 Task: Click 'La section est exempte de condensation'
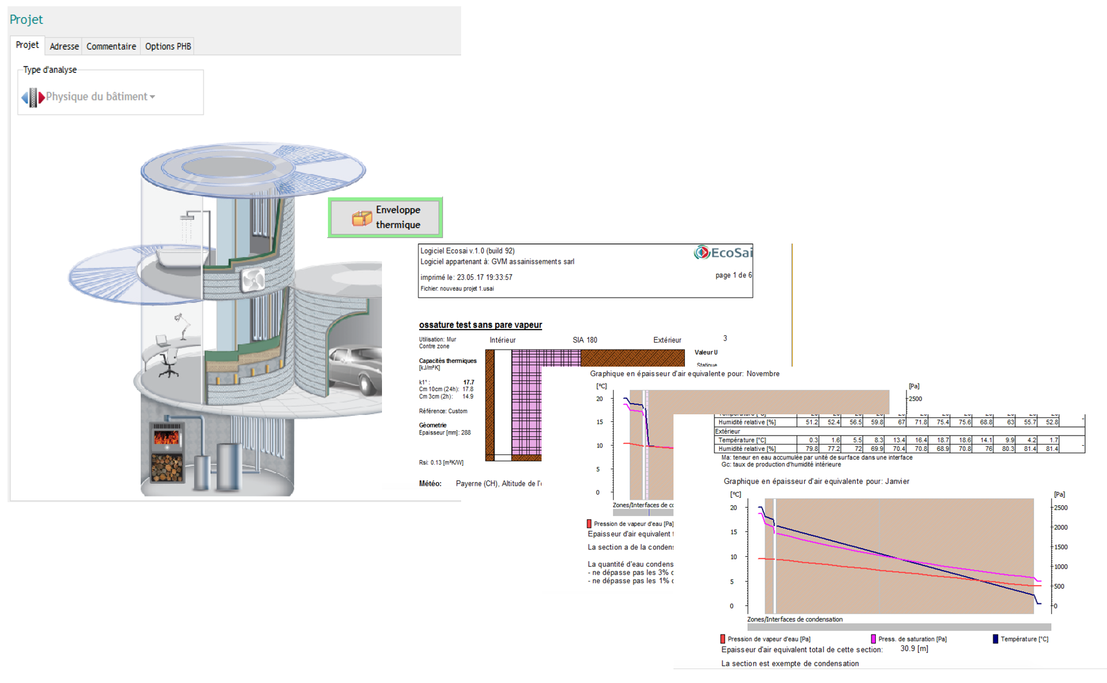click(790, 664)
